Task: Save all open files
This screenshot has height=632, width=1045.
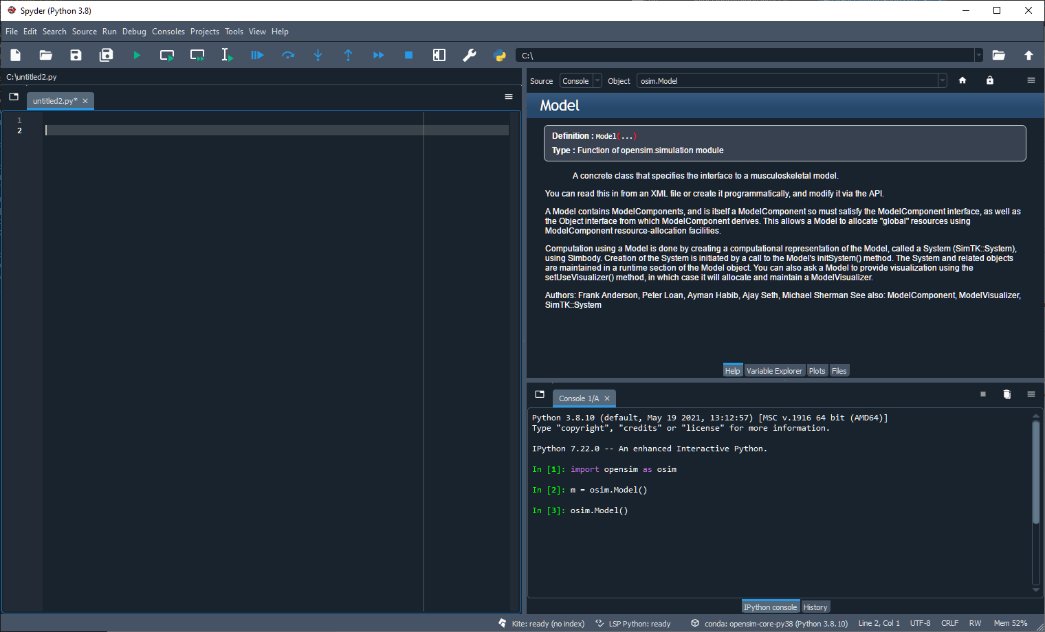Action: (x=106, y=55)
